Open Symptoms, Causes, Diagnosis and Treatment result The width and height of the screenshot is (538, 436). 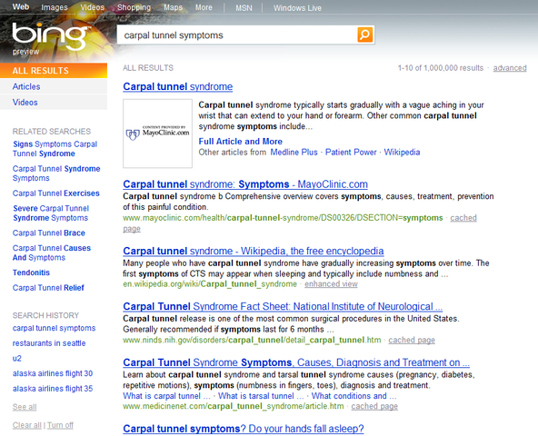pos(296,362)
